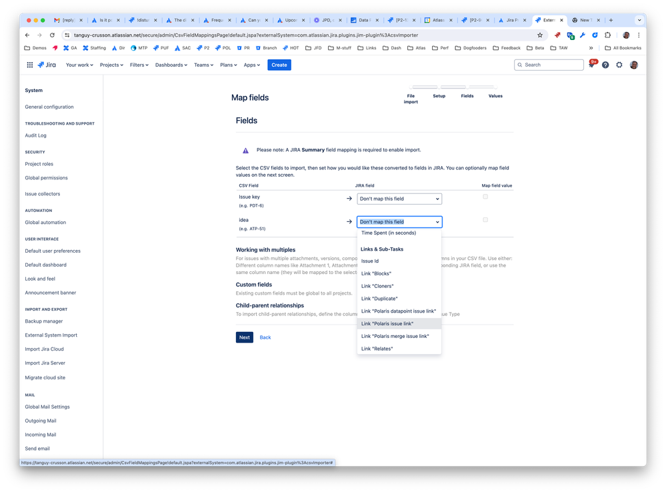Image resolution: width=666 pixels, height=492 pixels.
Task: Click the Back link
Action: click(265, 337)
